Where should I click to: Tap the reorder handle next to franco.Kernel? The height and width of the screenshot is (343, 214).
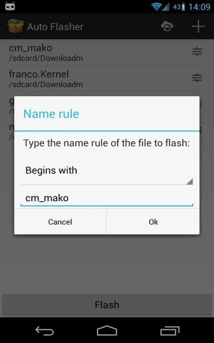click(197, 78)
